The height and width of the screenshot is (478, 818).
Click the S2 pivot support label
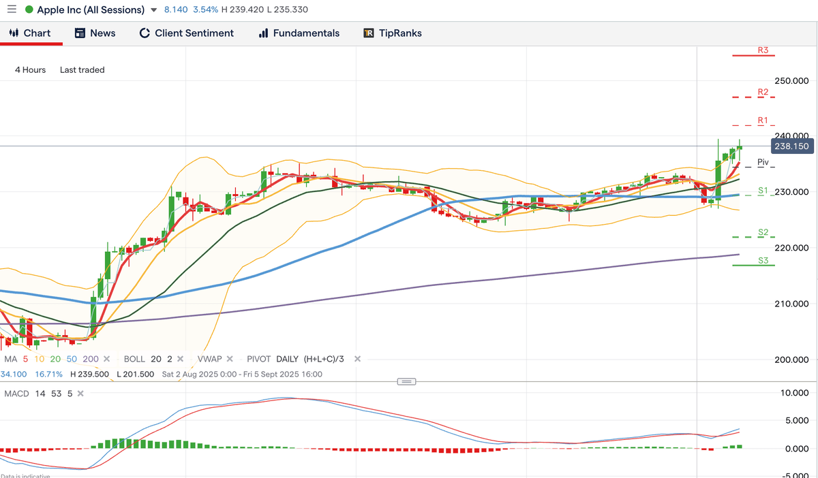click(x=763, y=233)
